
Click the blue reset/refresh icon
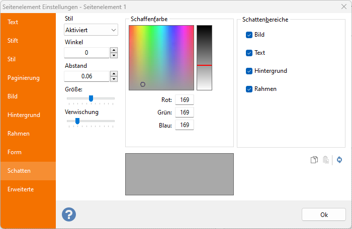point(339,160)
